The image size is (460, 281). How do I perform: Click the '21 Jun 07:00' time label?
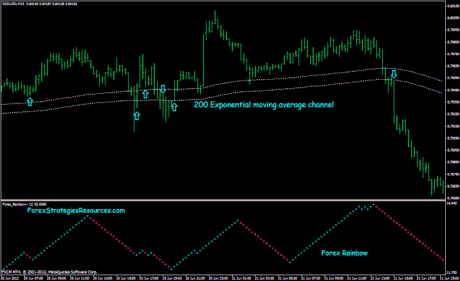[x=311, y=278]
